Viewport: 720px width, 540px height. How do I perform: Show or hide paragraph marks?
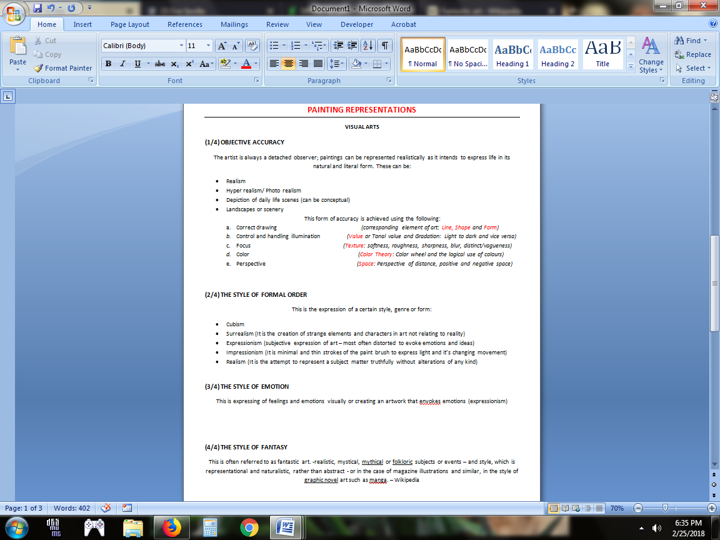pyautogui.click(x=385, y=46)
